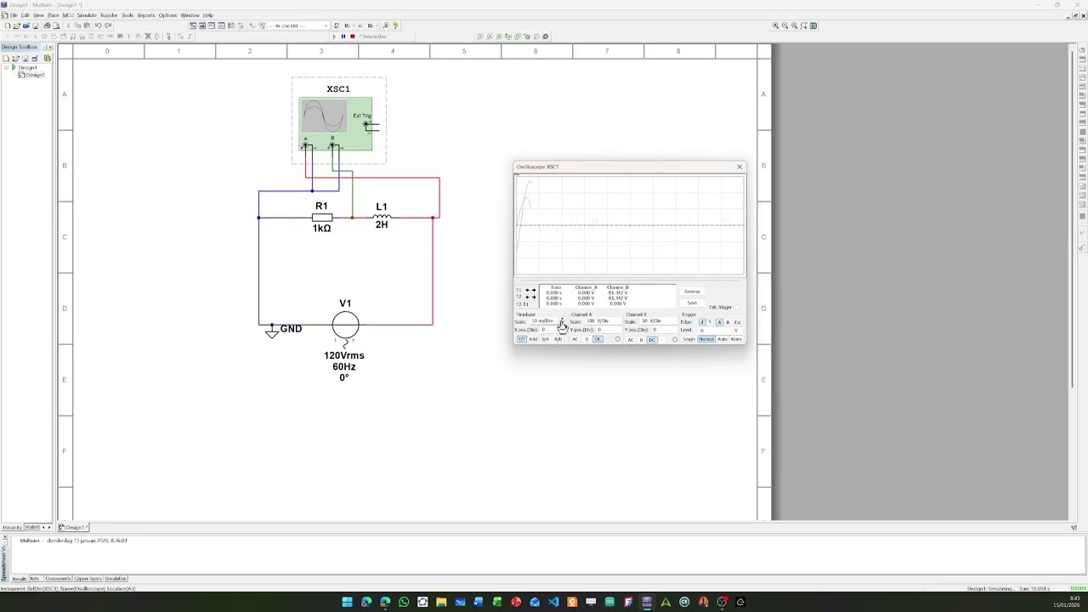Viewport: 1088px width, 612px height.
Task: Open WhatsApp icon in taskbar
Action: click(x=404, y=602)
